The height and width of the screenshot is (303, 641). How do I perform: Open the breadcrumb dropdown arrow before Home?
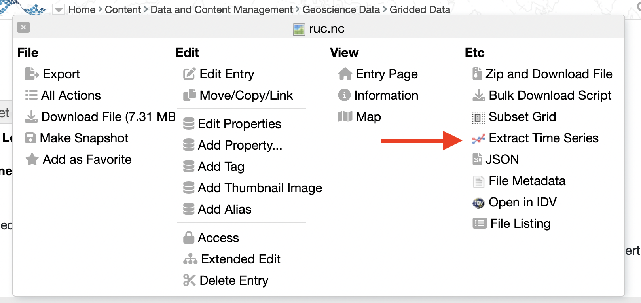click(x=59, y=9)
